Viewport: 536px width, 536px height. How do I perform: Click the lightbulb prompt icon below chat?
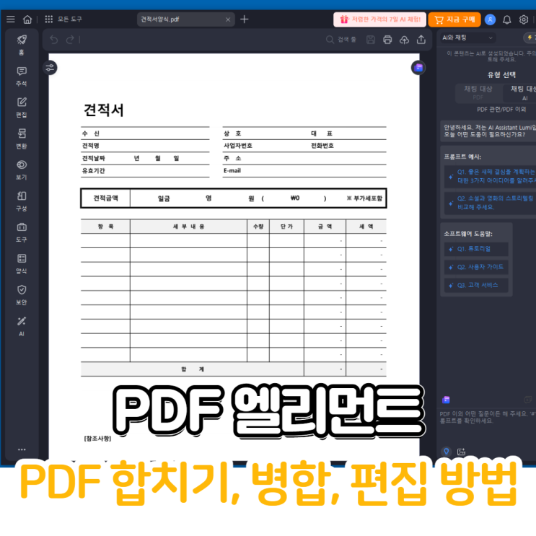(446, 451)
